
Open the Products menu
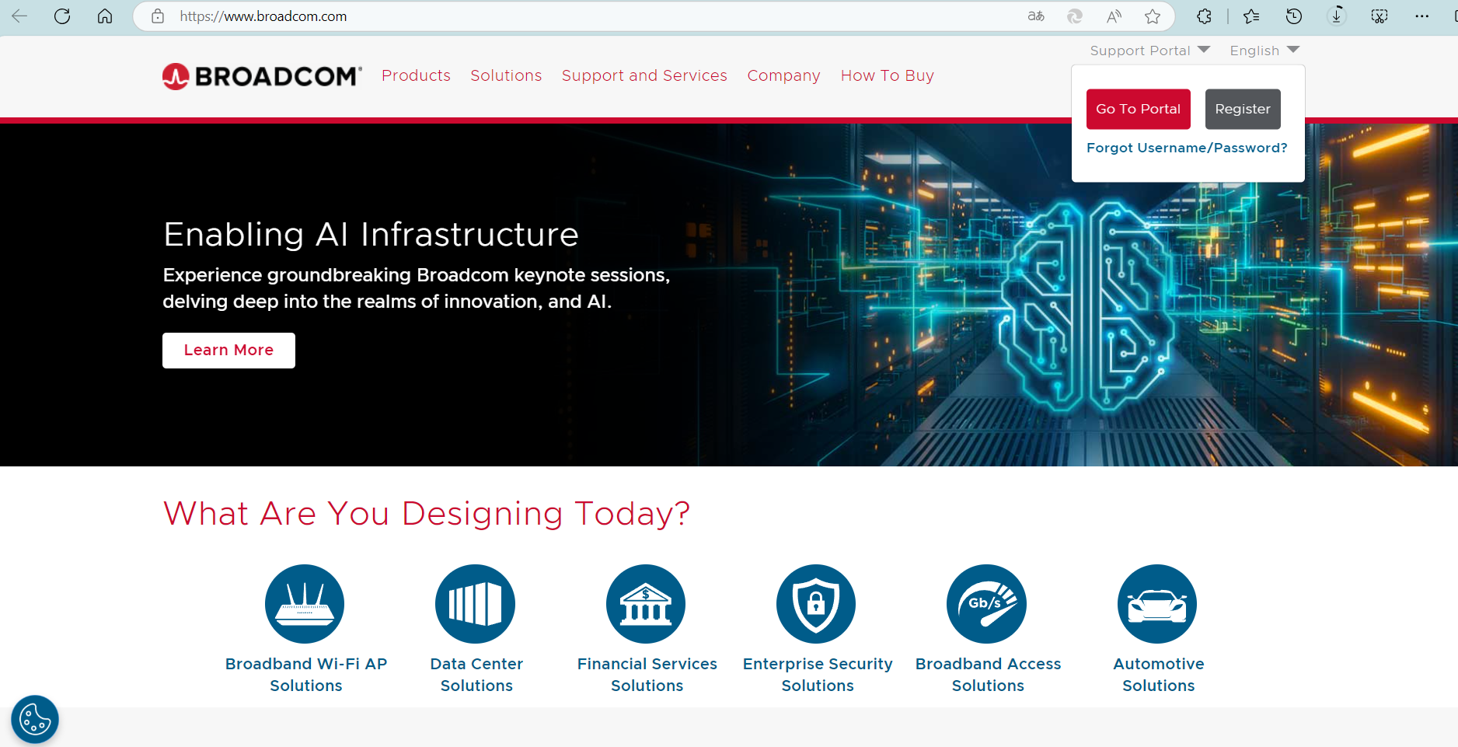pos(416,75)
